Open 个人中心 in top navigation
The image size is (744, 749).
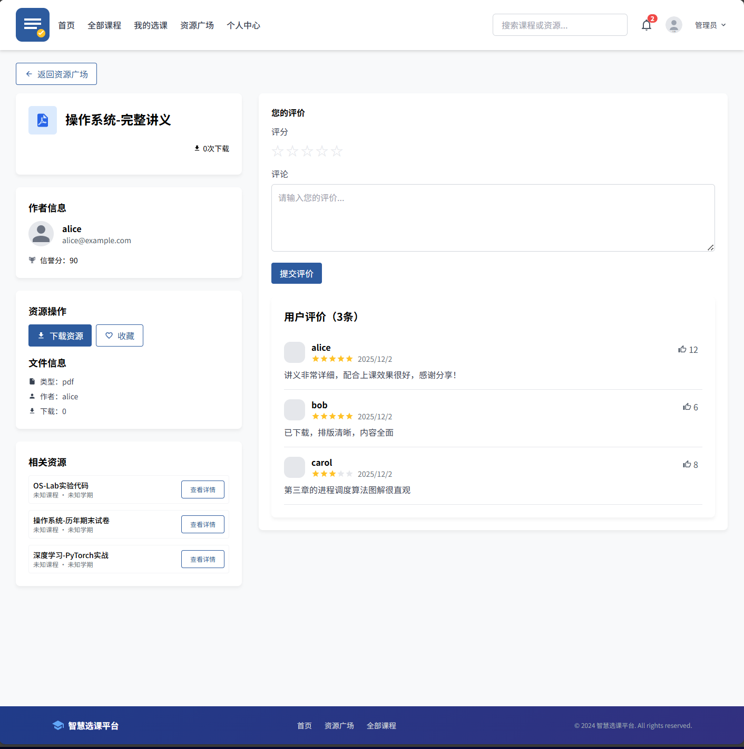[x=243, y=25]
